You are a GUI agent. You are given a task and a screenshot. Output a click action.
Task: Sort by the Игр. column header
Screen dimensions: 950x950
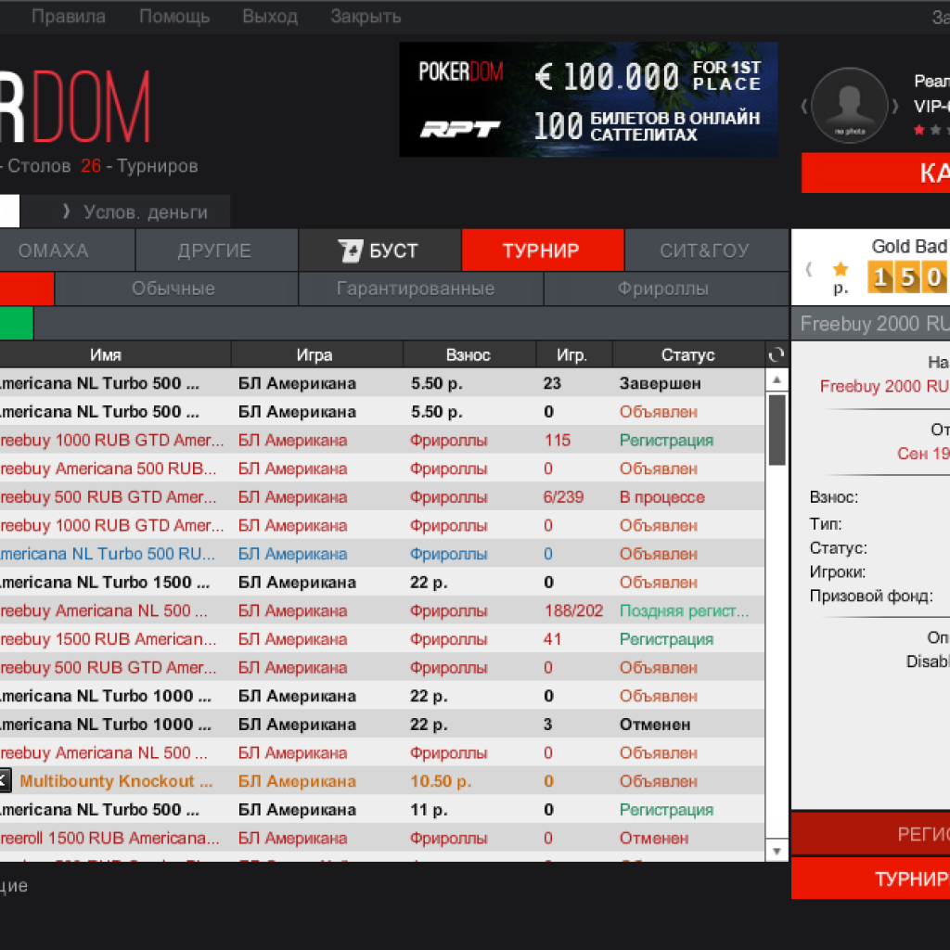tap(574, 355)
